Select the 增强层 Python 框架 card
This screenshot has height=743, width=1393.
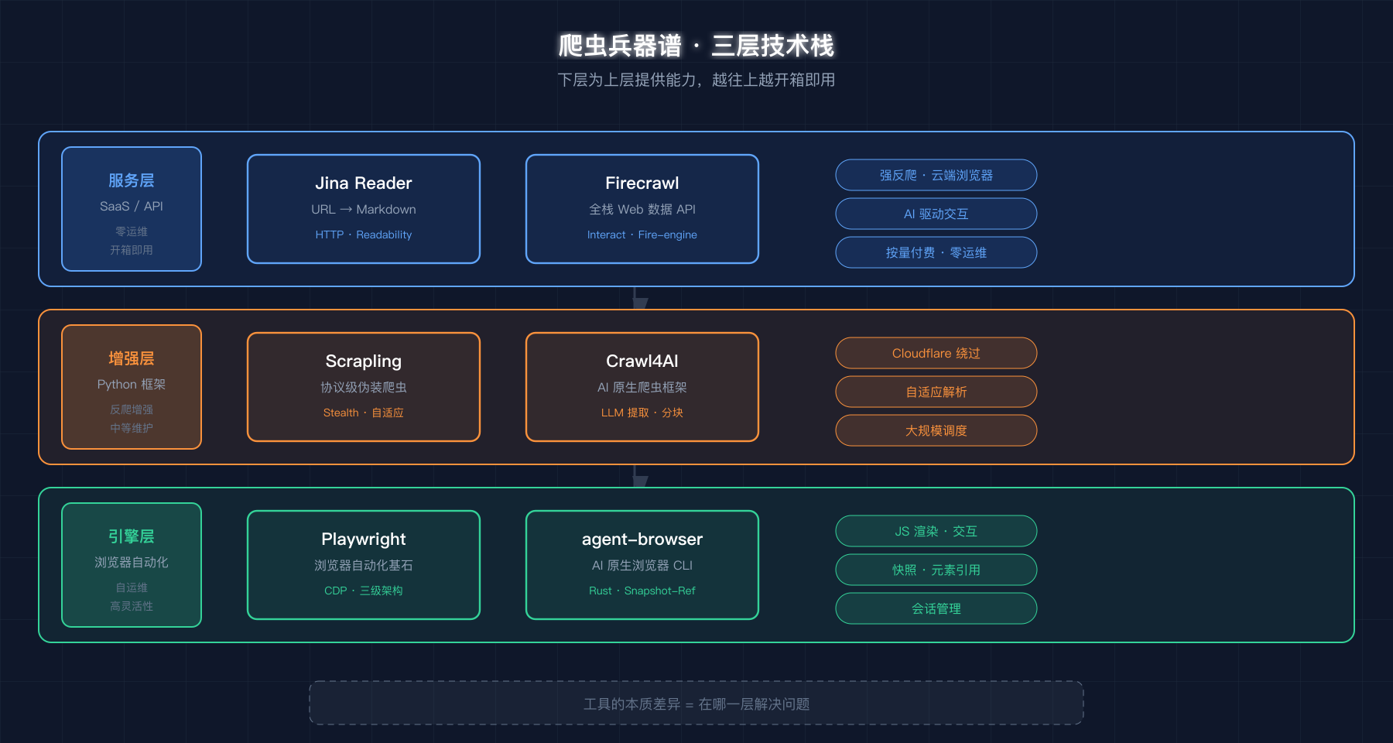click(132, 387)
